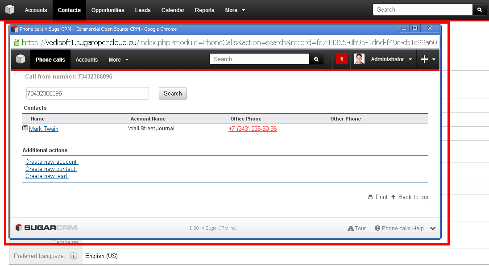Click Create new account link
Image resolution: width=489 pixels, height=266 pixels.
52,162
